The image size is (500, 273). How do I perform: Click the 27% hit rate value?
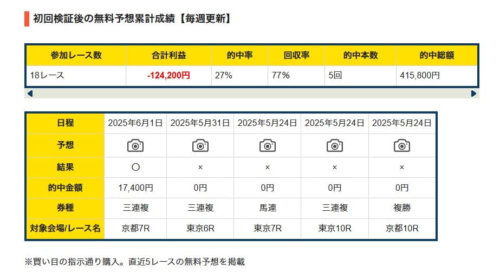(224, 75)
